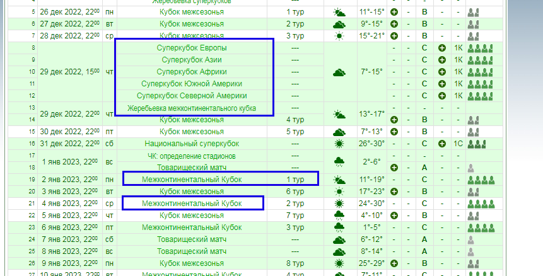Open Суперкубок Южной Америки link
Screen dimensions: 543x276
(192, 84)
